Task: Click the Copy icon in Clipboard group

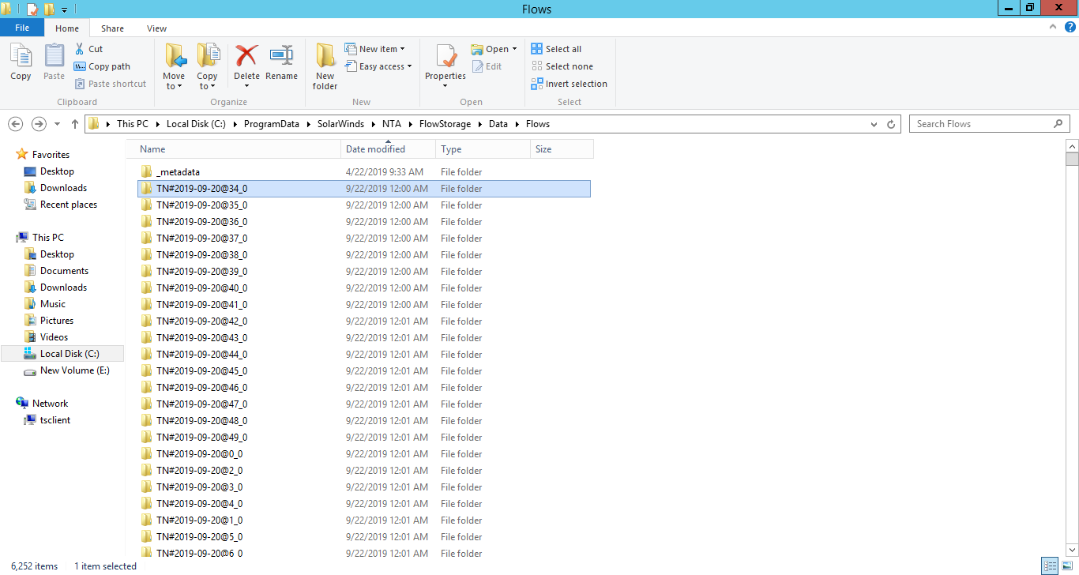Action: (21, 57)
